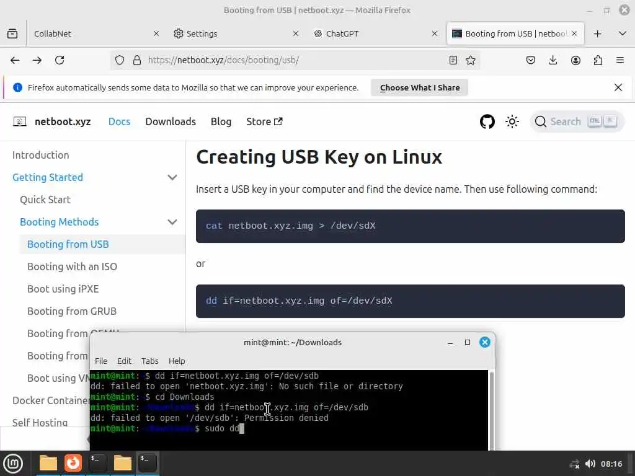Open the Linux Mint start menu
The width and height of the screenshot is (635, 476).
pos(13,464)
